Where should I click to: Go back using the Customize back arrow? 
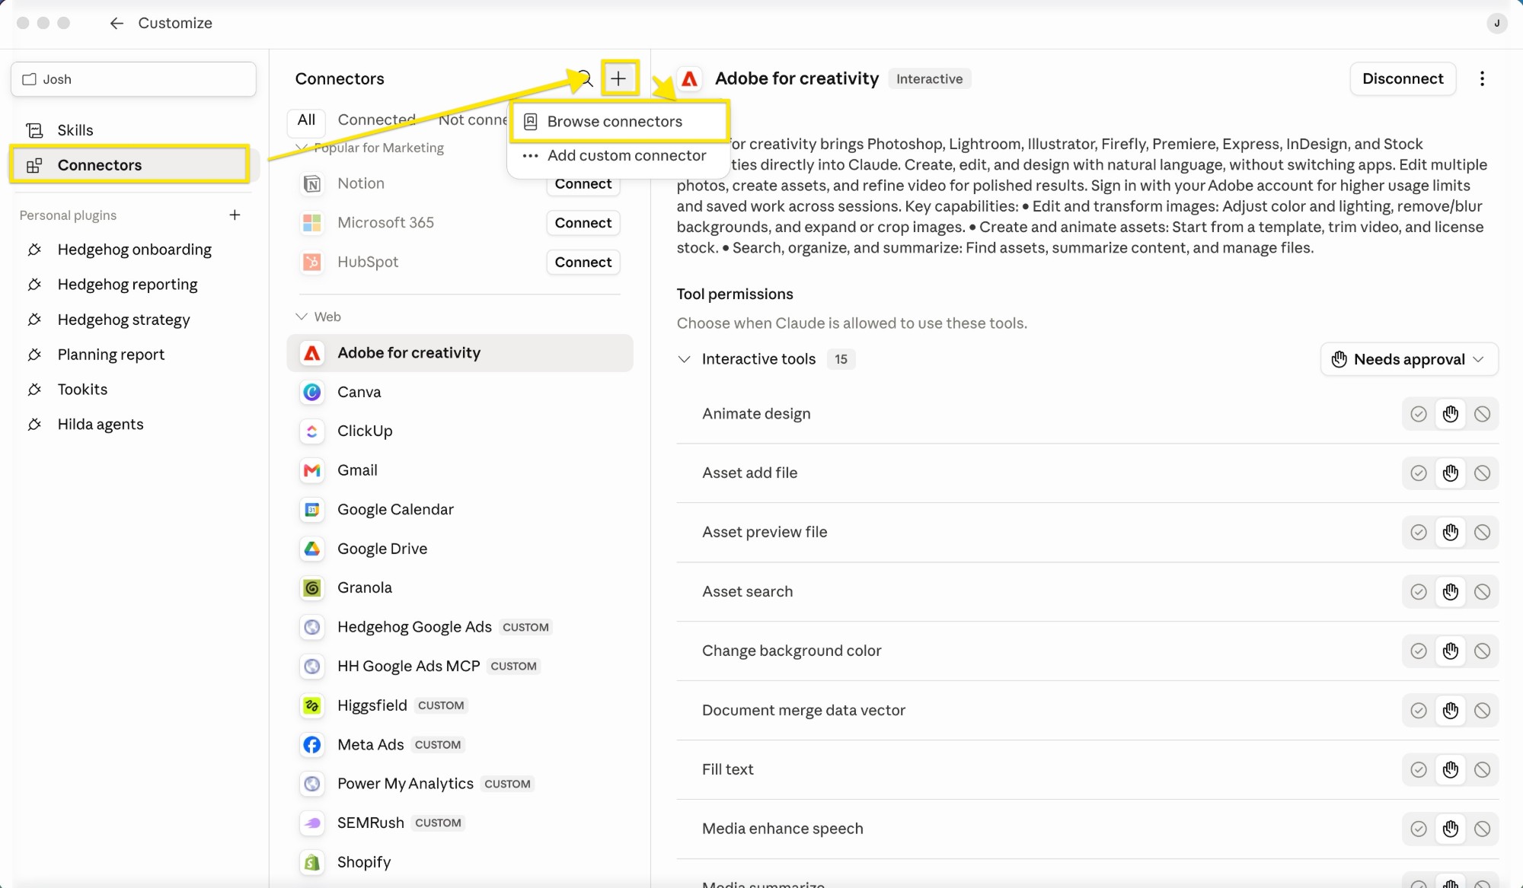117,24
